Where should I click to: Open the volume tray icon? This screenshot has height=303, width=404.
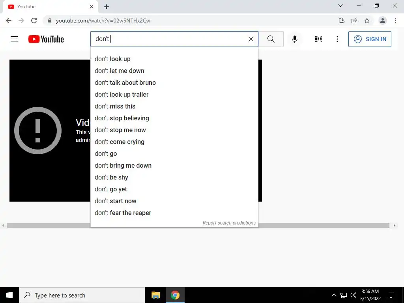point(353,295)
